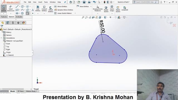The width and height of the screenshot is (178, 100).
Task: Click Mirror Entities button
Action: 61,7
